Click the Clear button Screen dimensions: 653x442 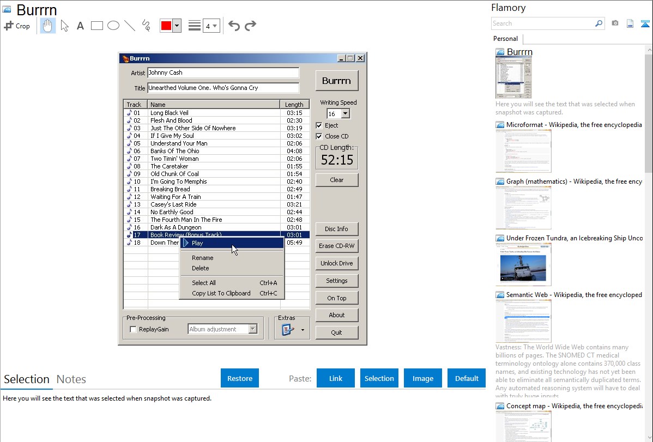coord(336,180)
